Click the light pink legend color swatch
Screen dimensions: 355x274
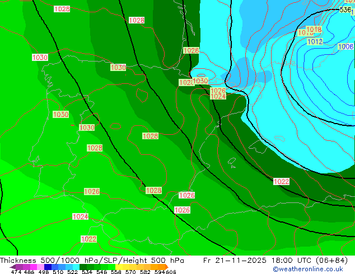click(x=40, y=267)
